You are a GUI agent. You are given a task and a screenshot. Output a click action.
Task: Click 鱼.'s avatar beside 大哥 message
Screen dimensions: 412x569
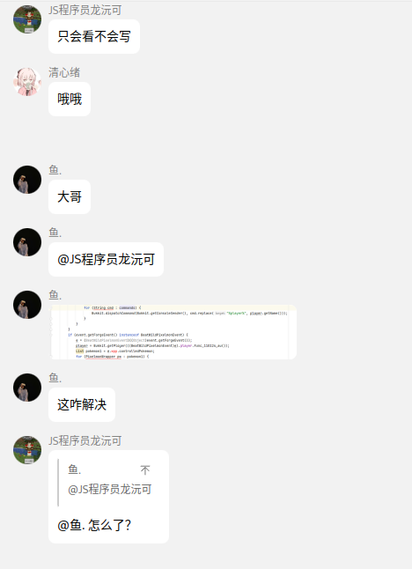[27, 180]
